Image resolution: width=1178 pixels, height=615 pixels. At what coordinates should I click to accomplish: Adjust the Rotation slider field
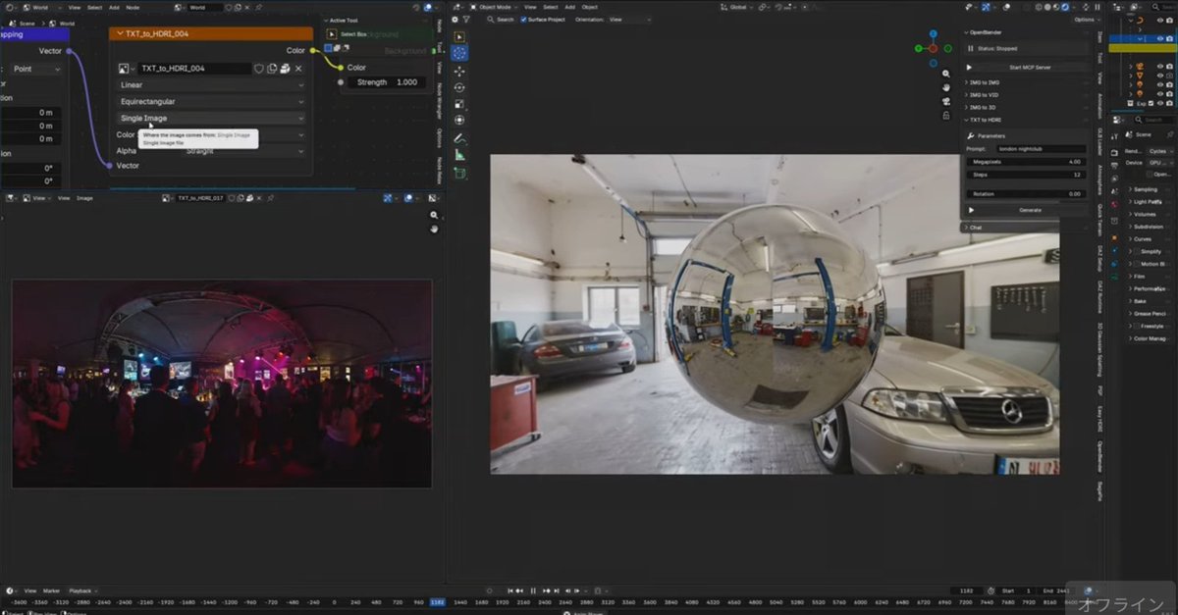(1026, 193)
